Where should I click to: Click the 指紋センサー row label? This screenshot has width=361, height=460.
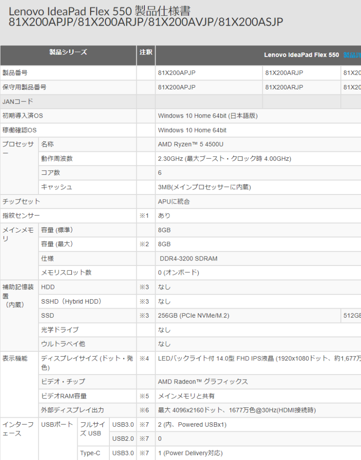point(21,216)
